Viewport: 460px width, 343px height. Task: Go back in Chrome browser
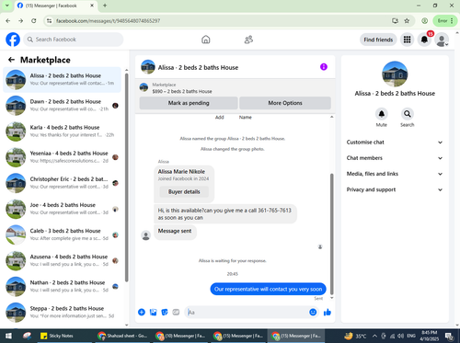[8, 21]
